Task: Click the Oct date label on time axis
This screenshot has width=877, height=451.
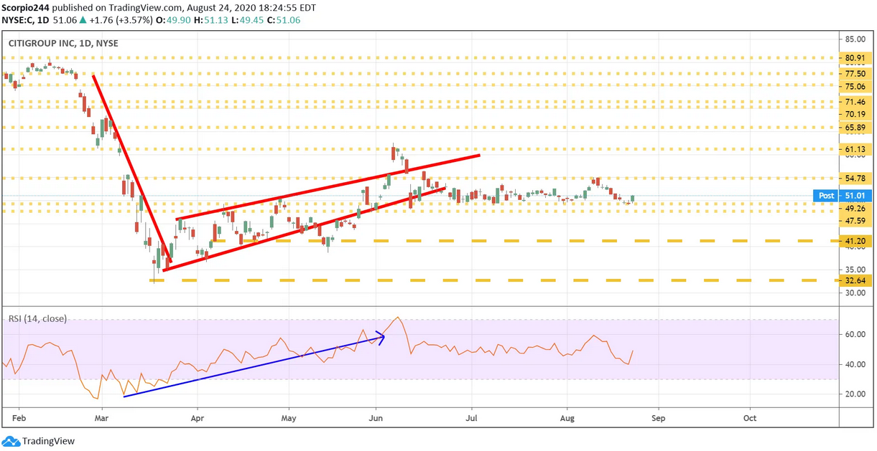Action: point(750,417)
